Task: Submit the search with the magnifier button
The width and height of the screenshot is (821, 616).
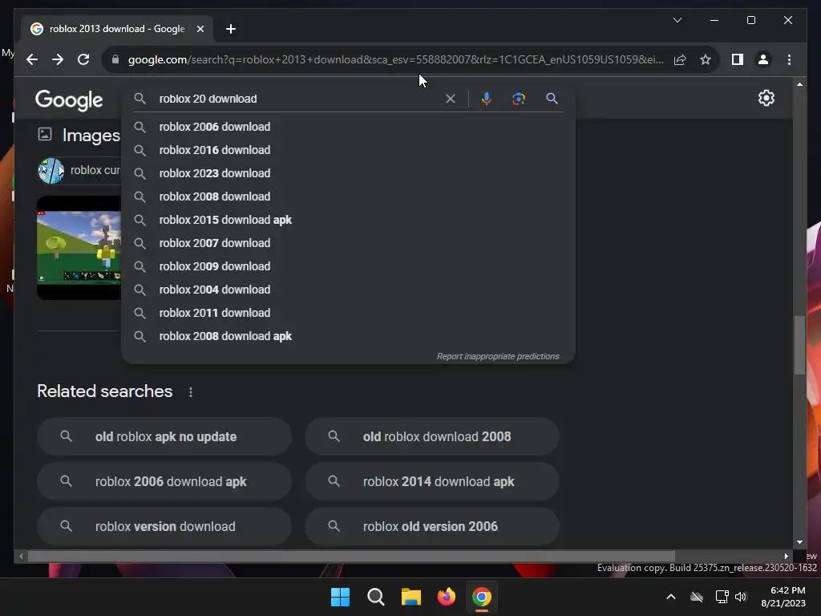Action: [552, 99]
